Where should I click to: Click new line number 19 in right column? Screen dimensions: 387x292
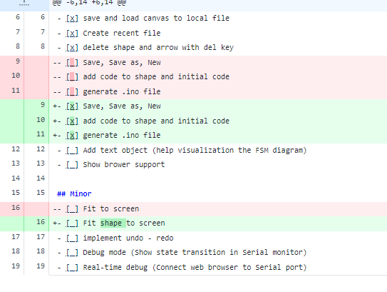41,266
